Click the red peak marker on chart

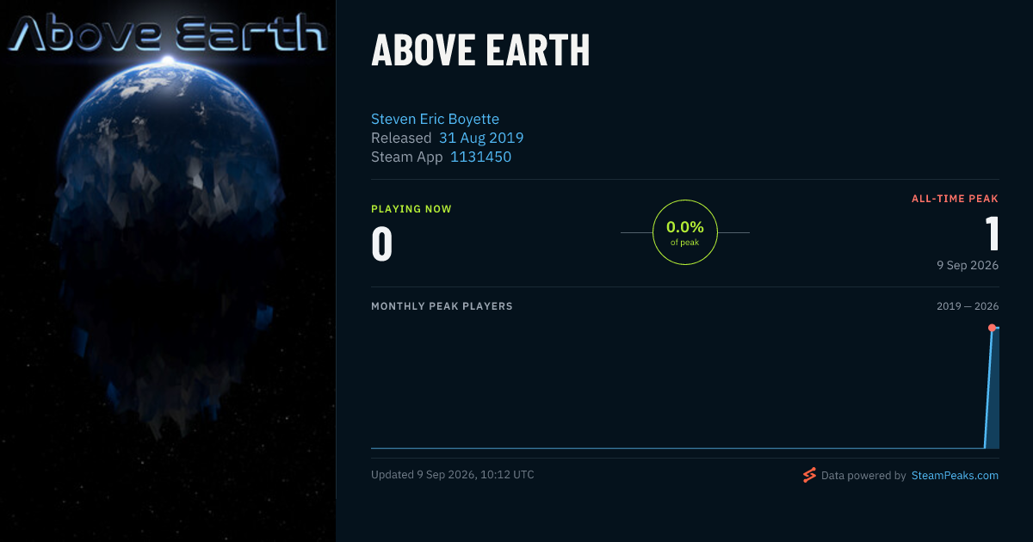click(x=992, y=328)
